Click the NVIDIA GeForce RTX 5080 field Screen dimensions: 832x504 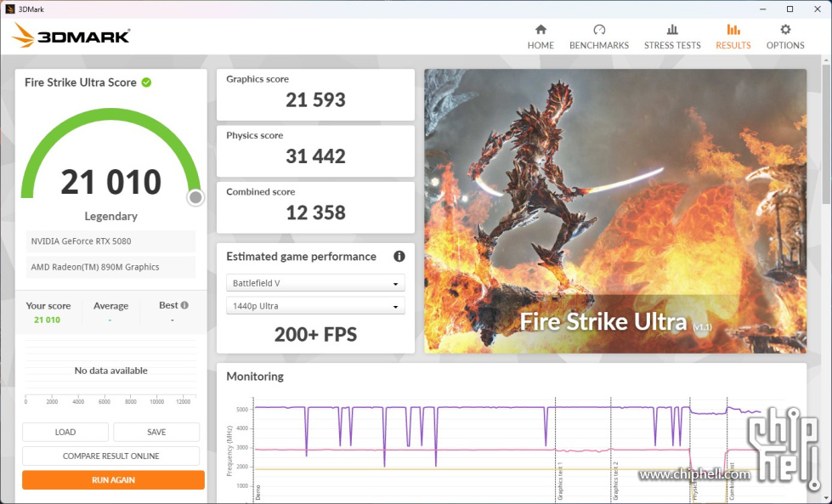pos(110,241)
